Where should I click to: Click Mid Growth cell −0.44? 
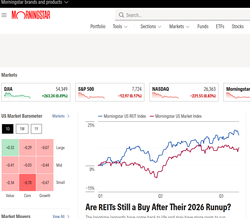pyautogui.click(x=45, y=165)
